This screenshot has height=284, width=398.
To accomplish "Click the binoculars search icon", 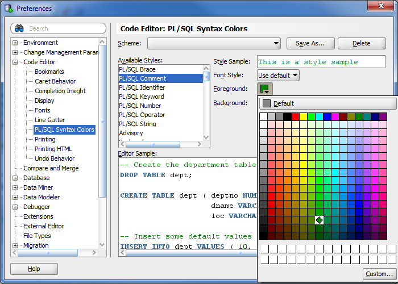I will [19, 28].
